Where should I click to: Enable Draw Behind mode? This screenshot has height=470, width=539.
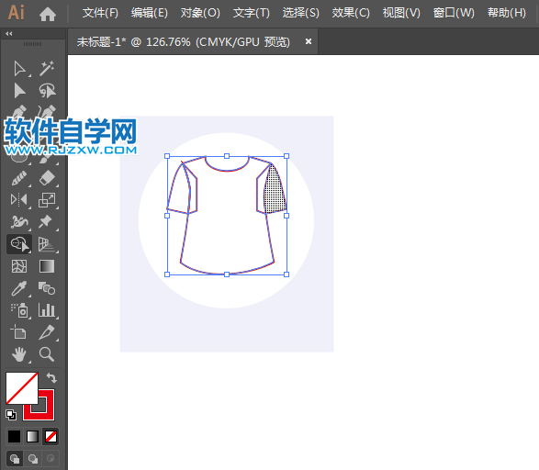point(33,459)
